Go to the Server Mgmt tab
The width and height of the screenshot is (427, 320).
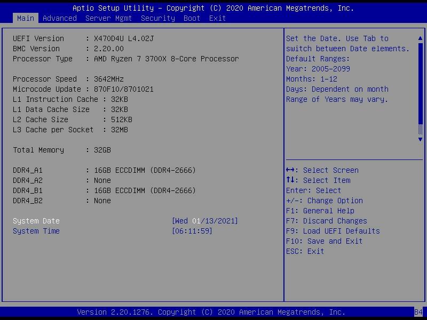(109, 18)
